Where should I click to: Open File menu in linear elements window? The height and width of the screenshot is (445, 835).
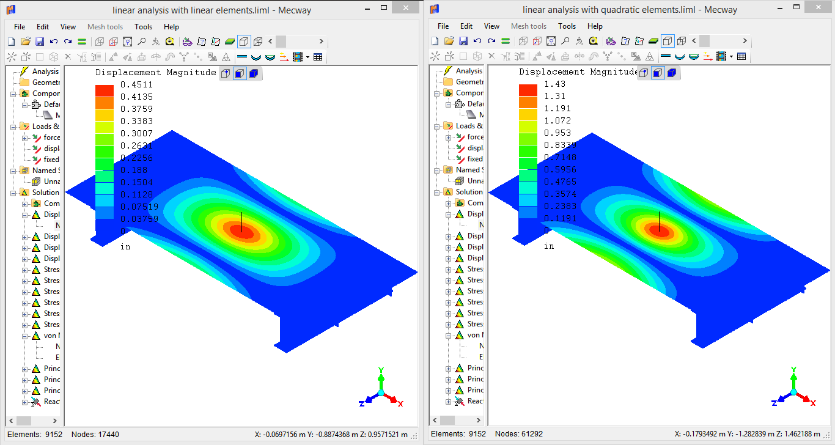(x=20, y=27)
